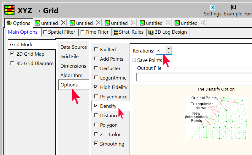Image resolution: width=252 pixels, height=155 pixels.
Task: Uncheck the Densify option
Action: 96,106
